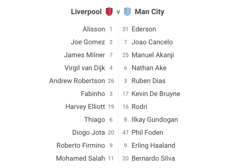Screen dimensions: 235x168
Task: Click Erling Haaland's name
Action: (x=153, y=146)
